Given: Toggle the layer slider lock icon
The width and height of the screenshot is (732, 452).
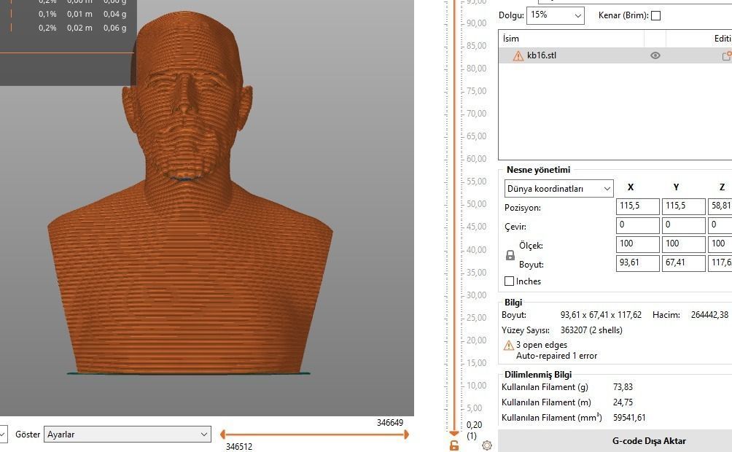Looking at the screenshot, I should [454, 445].
